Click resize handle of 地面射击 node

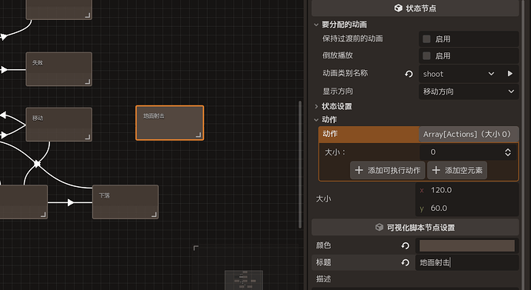pyautogui.click(x=199, y=135)
